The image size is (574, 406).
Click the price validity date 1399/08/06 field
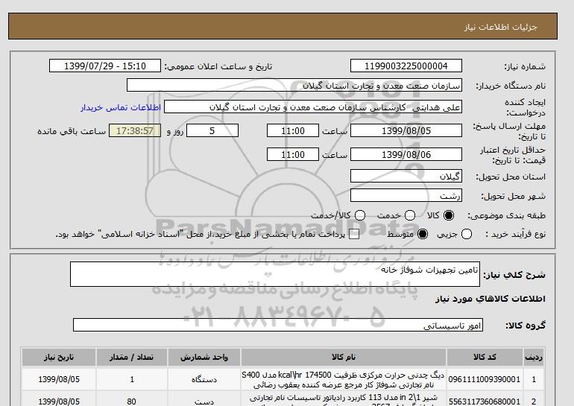(406, 154)
